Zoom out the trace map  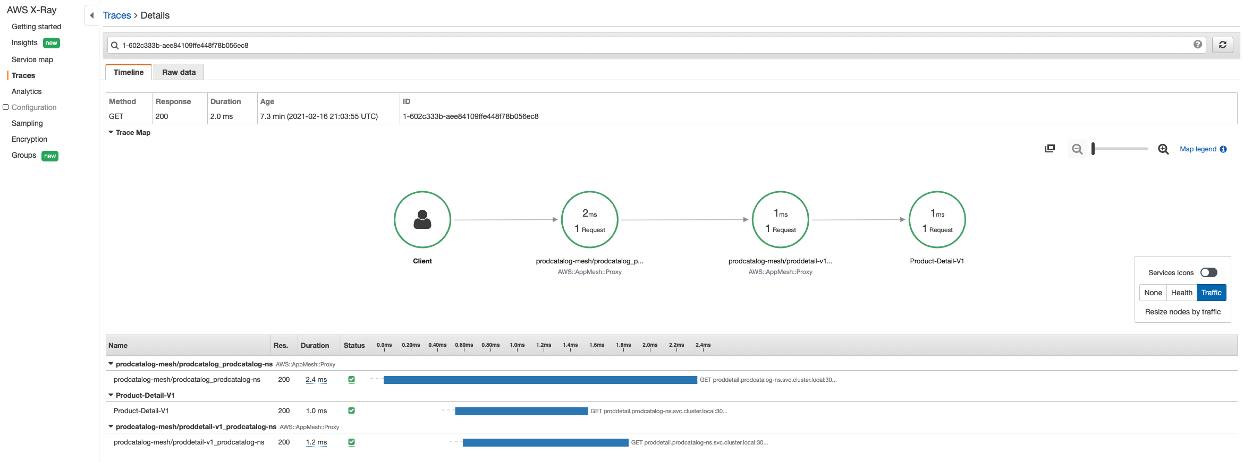[1077, 149]
